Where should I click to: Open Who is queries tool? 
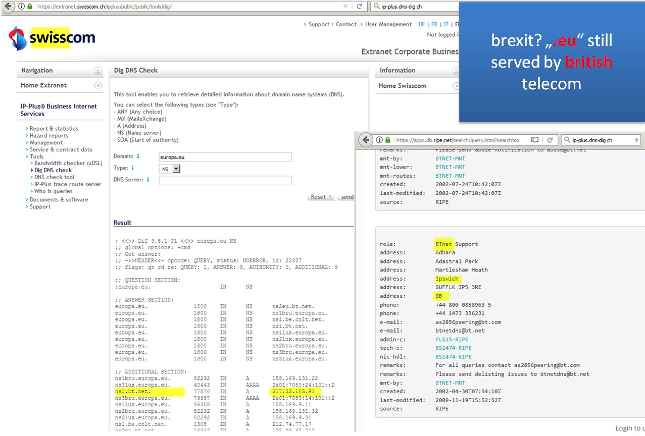tap(54, 191)
